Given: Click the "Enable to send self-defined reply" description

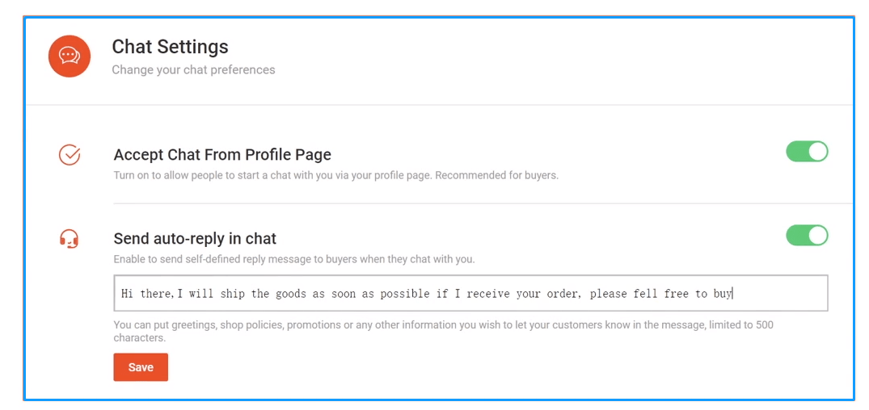Looking at the screenshot, I should 294,259.
